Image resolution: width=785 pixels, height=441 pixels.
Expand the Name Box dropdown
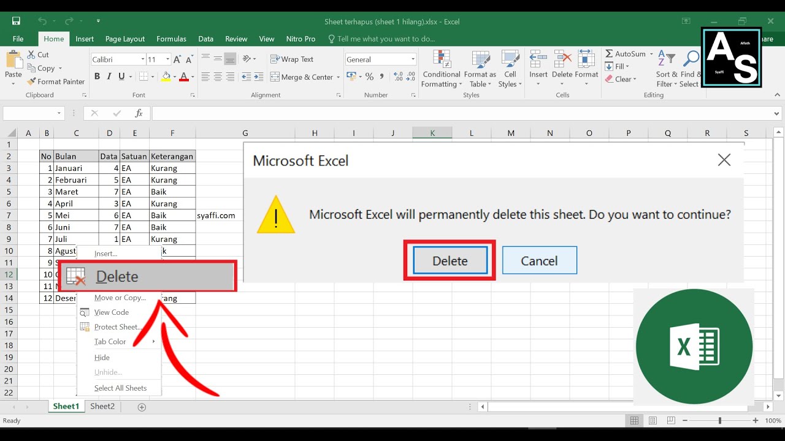coord(59,113)
